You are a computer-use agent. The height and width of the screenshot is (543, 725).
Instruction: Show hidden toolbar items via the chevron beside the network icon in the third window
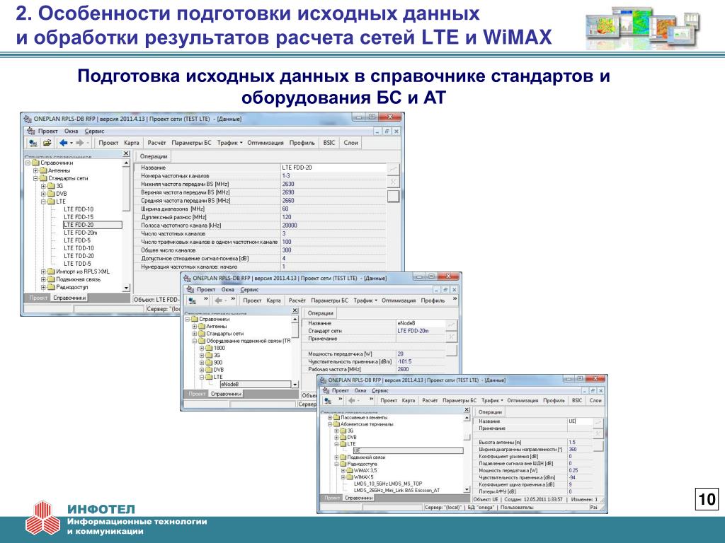341,399
